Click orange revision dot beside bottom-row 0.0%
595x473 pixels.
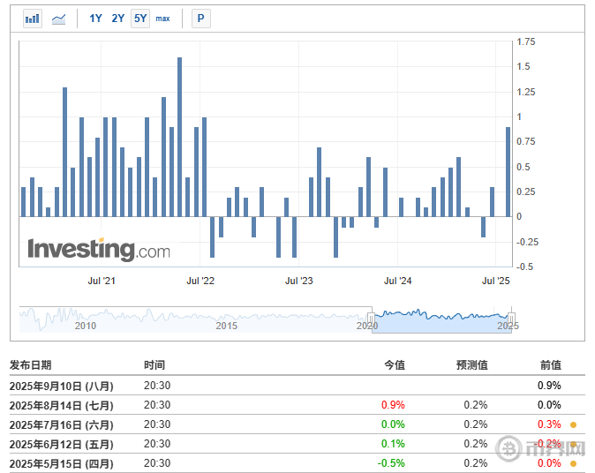(x=573, y=463)
